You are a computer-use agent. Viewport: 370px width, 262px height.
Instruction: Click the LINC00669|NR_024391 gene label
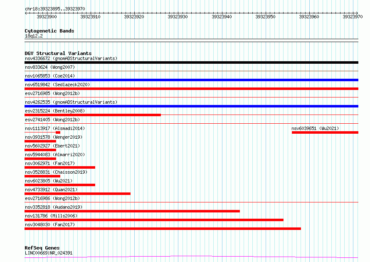(49, 253)
